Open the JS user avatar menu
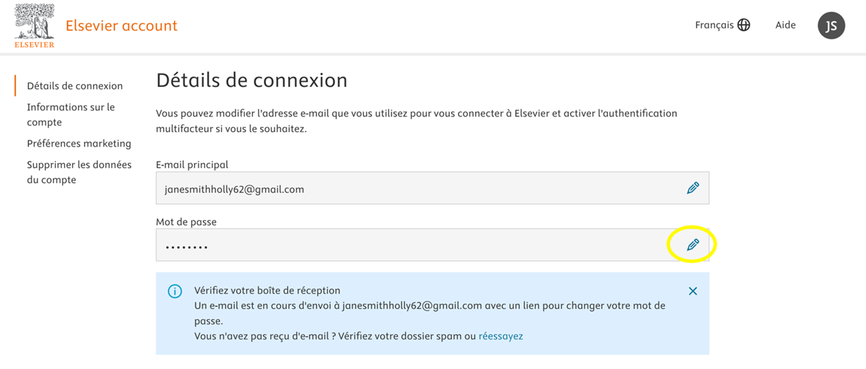Image resolution: width=866 pixels, height=369 pixels. pyautogui.click(x=831, y=26)
